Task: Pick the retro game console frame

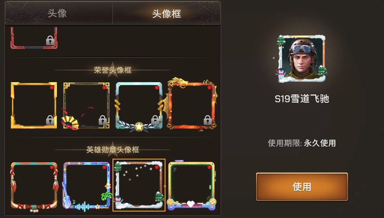Action: 191,185
